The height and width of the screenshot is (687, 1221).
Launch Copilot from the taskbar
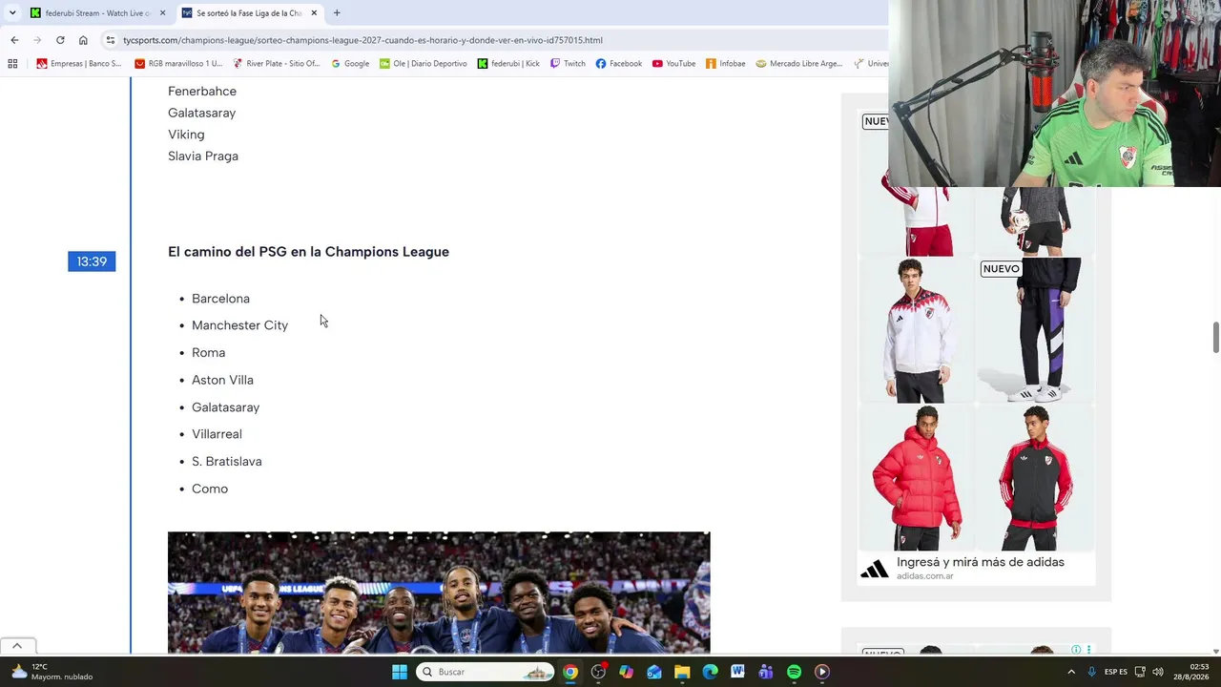(x=626, y=672)
